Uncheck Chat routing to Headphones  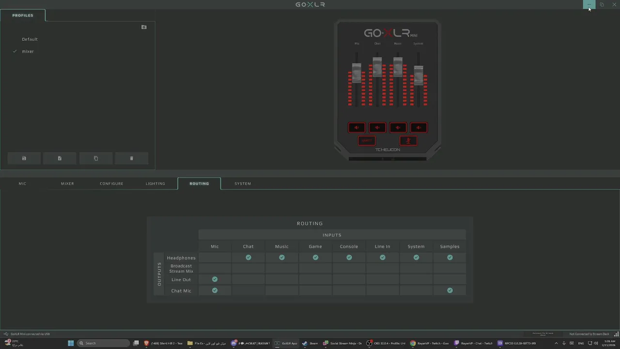[x=248, y=258]
